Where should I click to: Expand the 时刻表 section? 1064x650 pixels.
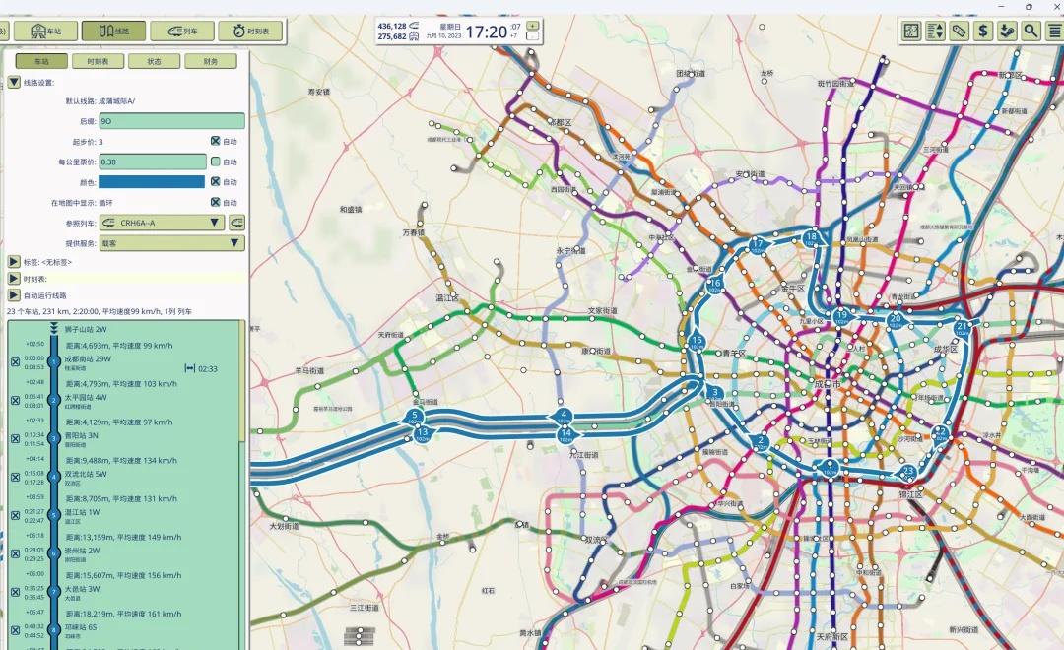click(x=14, y=278)
